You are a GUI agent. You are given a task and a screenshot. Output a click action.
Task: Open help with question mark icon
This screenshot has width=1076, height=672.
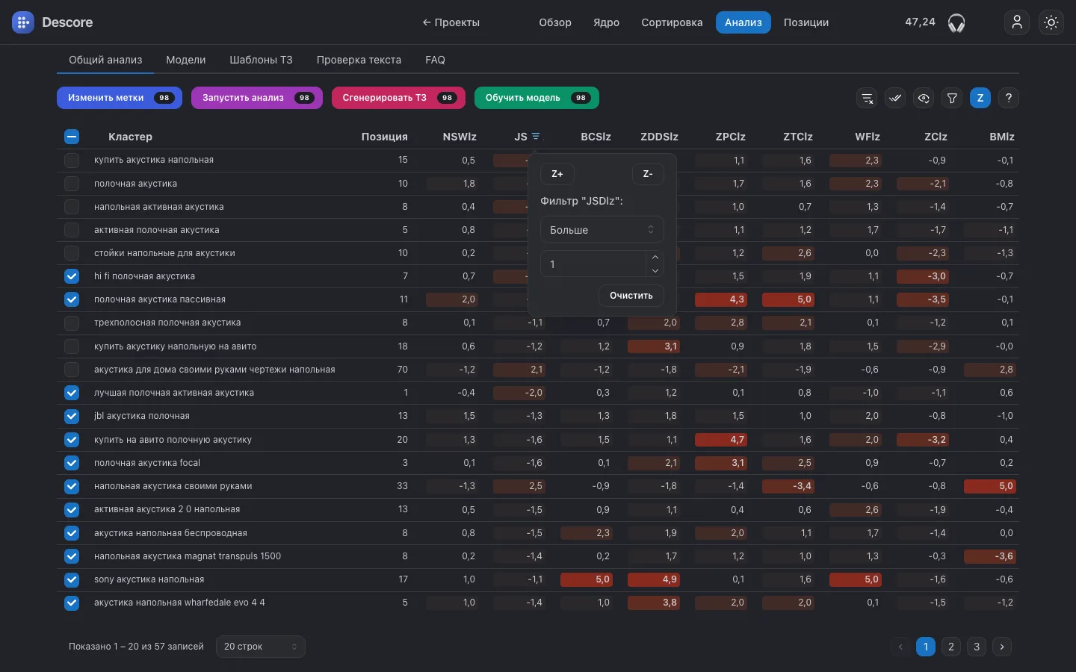[1009, 98]
